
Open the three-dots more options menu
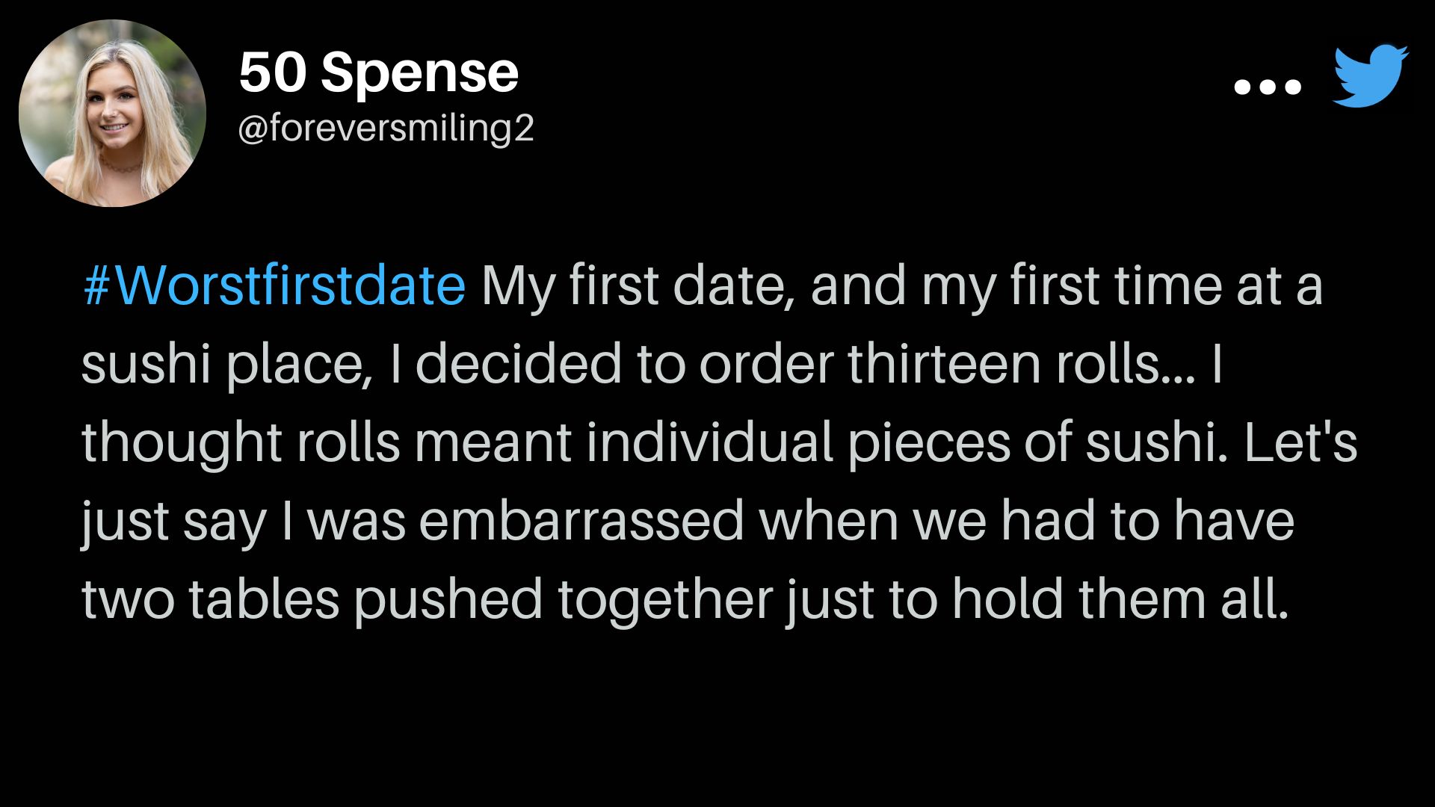coord(1268,87)
